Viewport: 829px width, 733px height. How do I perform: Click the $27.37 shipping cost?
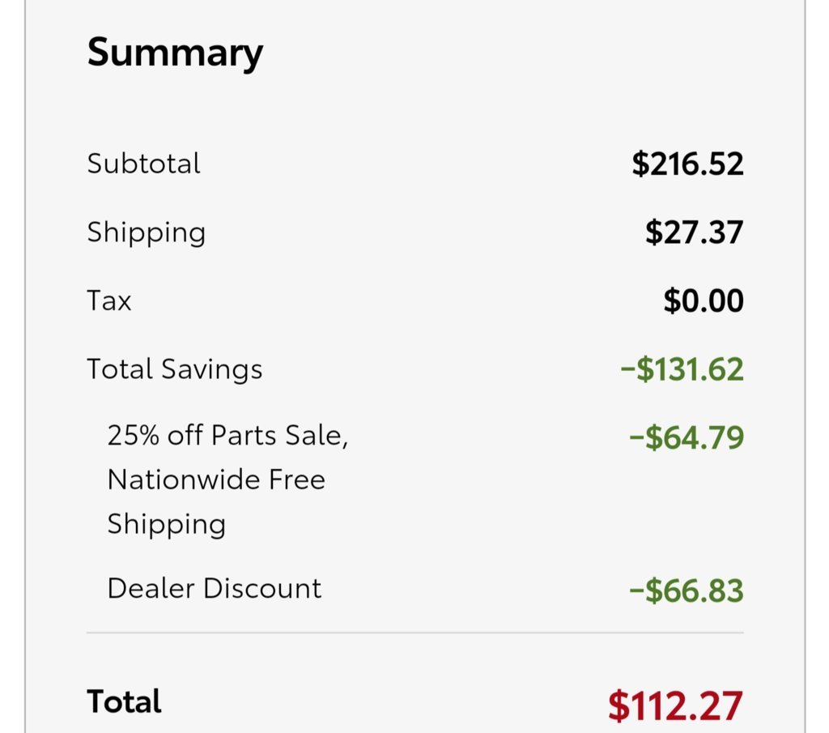click(694, 232)
